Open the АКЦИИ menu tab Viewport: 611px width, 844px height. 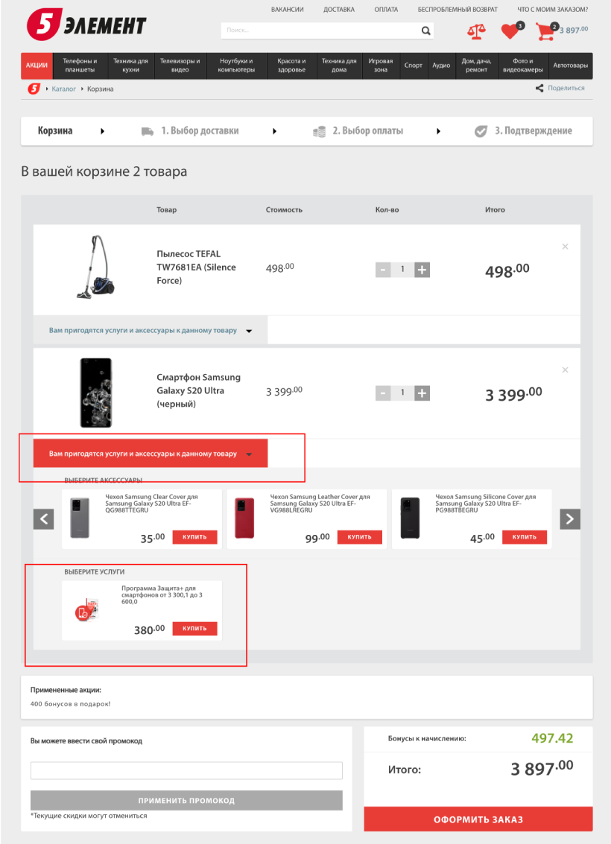click(37, 66)
